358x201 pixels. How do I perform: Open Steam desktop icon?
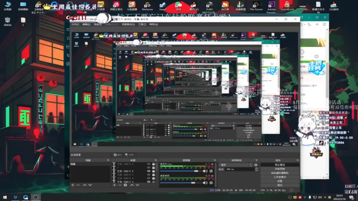(x=163, y=6)
